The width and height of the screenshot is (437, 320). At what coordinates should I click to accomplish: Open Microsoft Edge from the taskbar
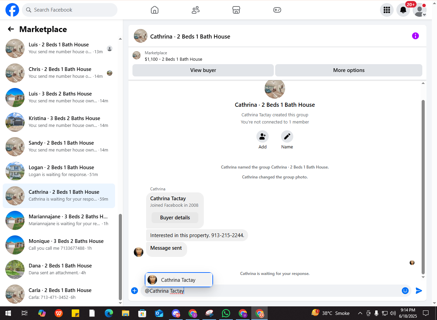click(109, 313)
